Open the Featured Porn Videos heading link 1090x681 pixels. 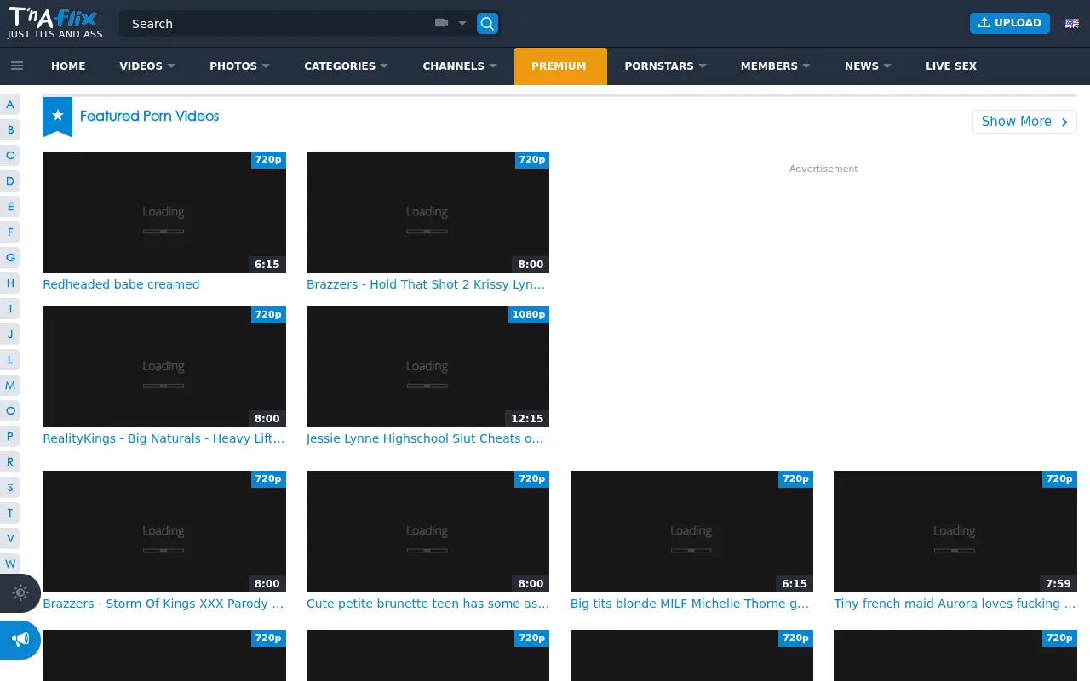click(149, 116)
